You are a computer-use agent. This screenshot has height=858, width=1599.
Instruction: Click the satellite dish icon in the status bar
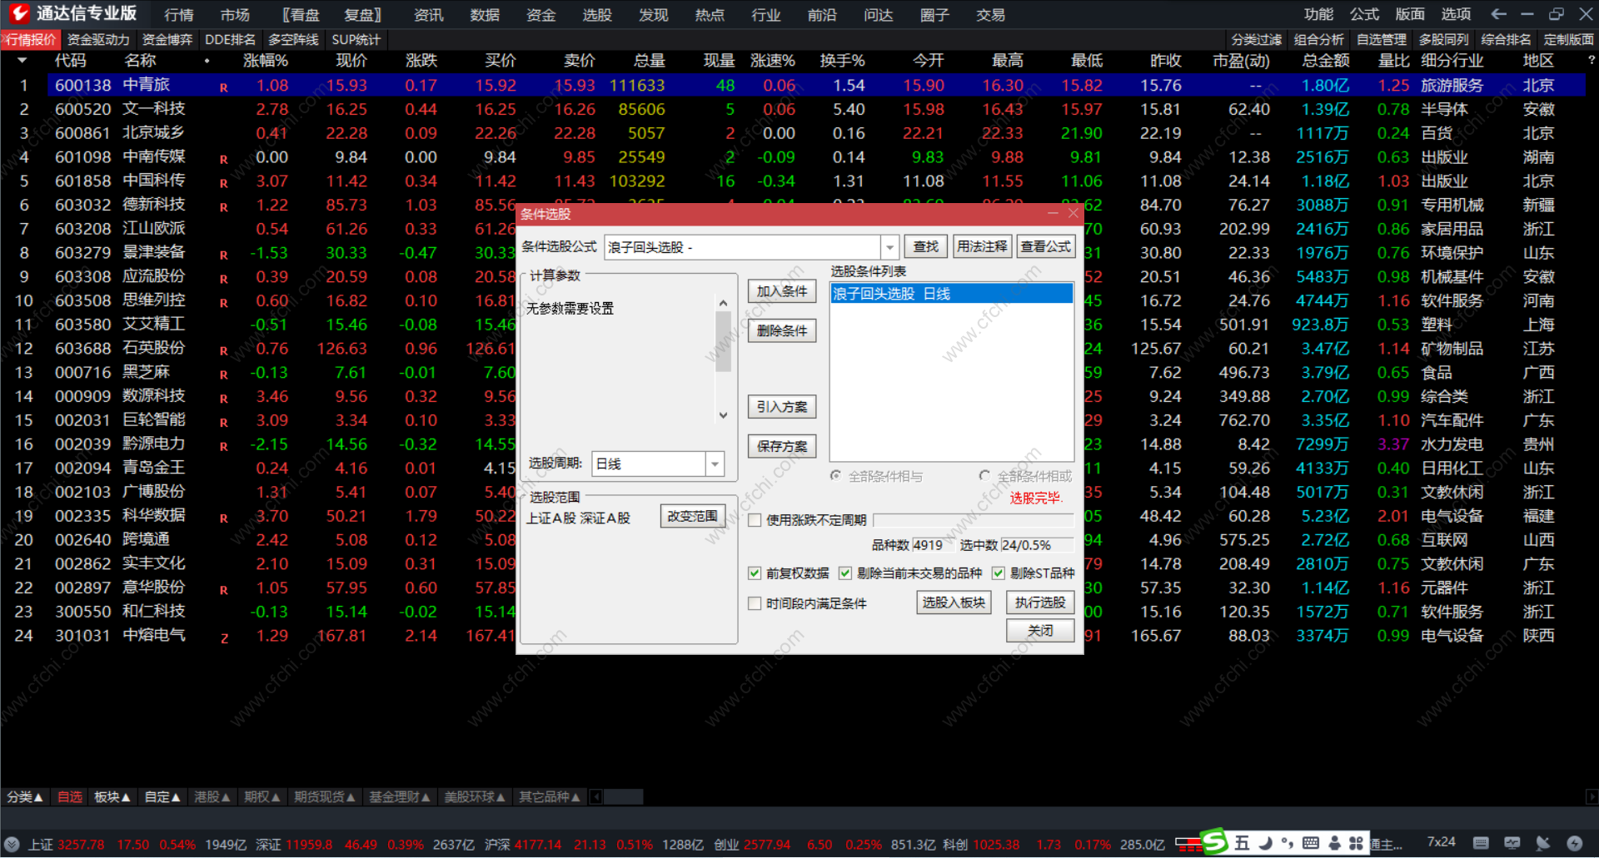tap(1542, 843)
